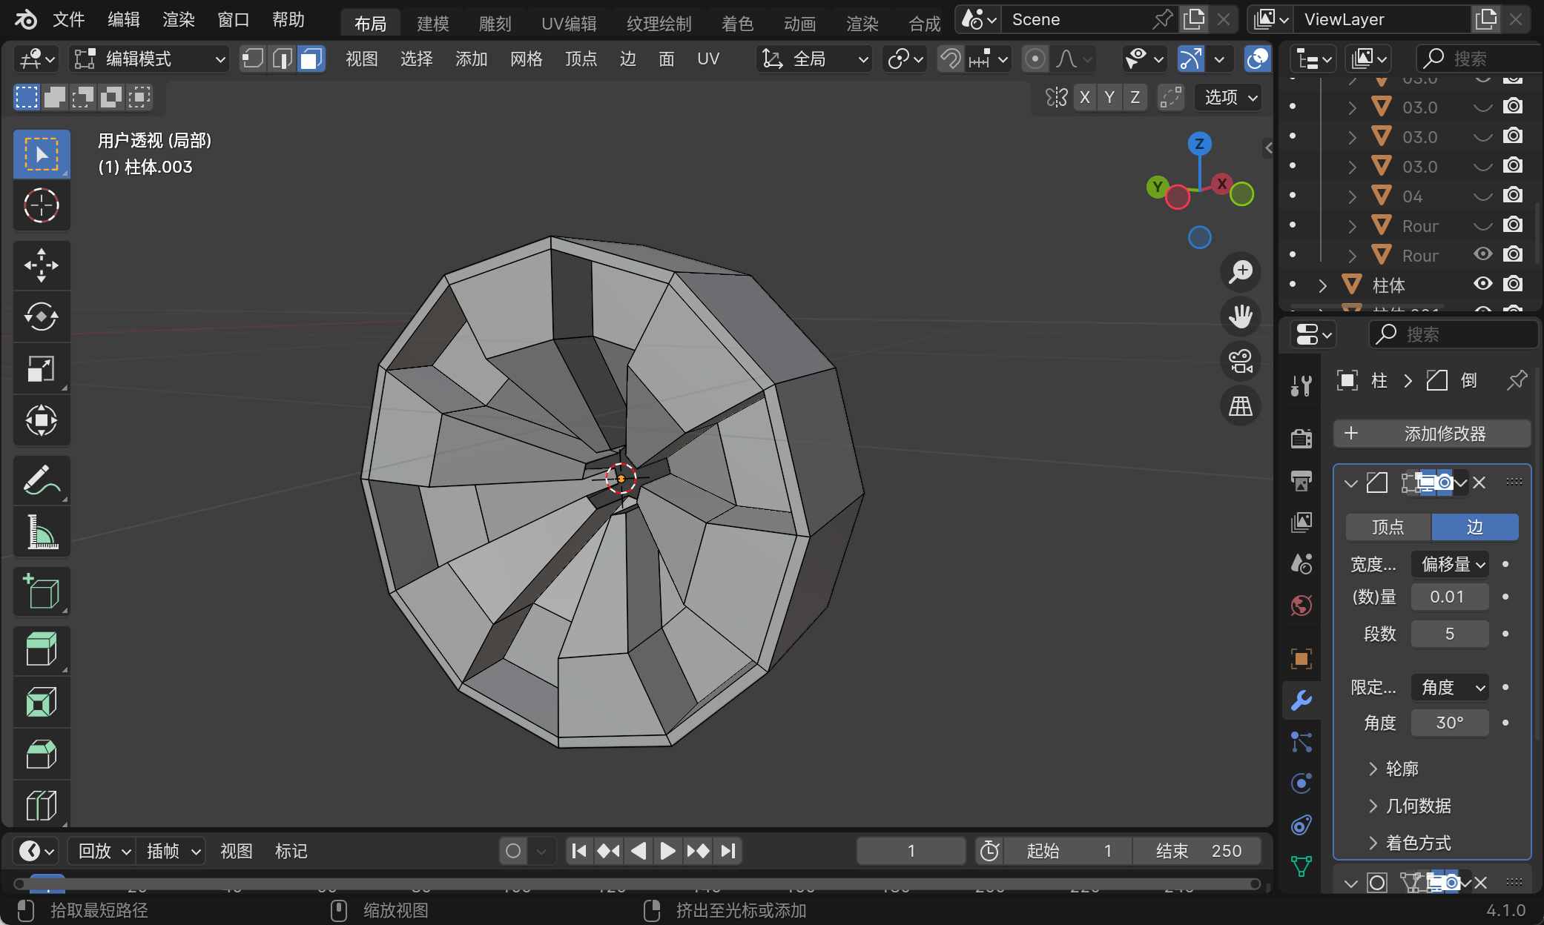The width and height of the screenshot is (1544, 925).
Task: Choose the Rotate tool
Action: pos(42,317)
